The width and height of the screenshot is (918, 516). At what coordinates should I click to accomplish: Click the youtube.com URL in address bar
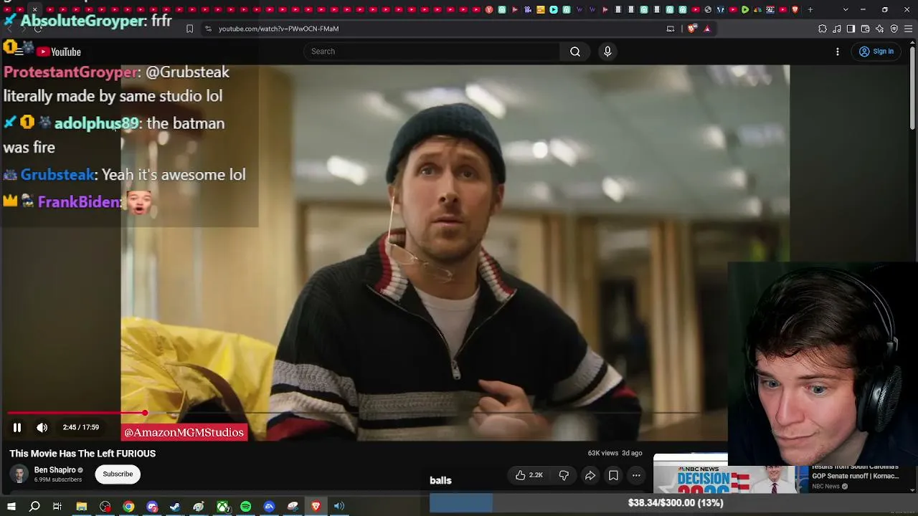tap(278, 29)
